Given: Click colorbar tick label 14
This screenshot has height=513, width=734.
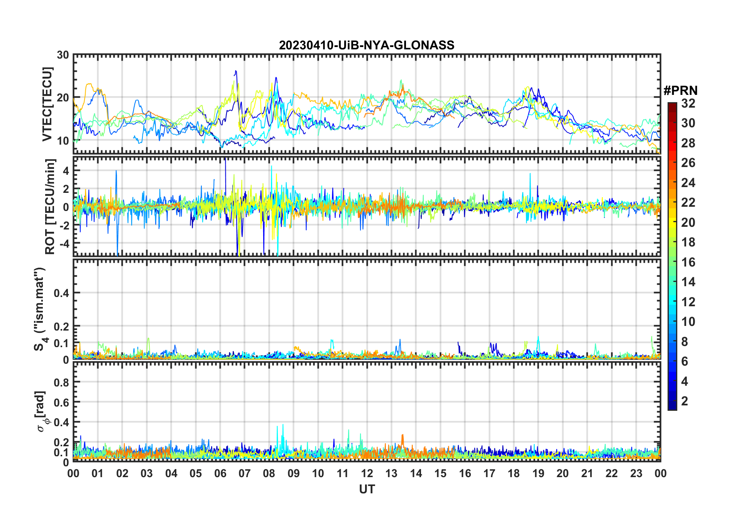Looking at the screenshot, I should (x=688, y=282).
